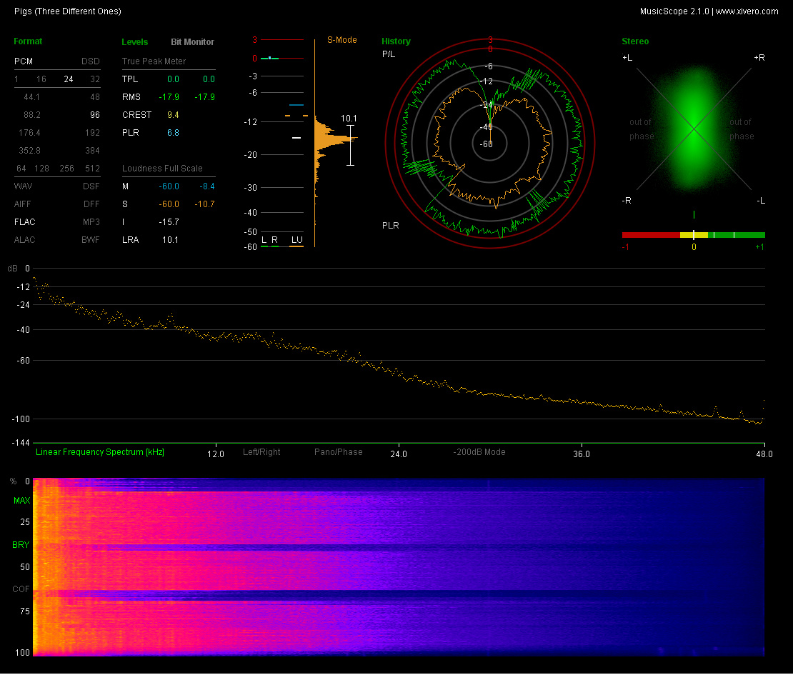
Task: Click the stereo correlation meter bar
Action: [x=693, y=234]
